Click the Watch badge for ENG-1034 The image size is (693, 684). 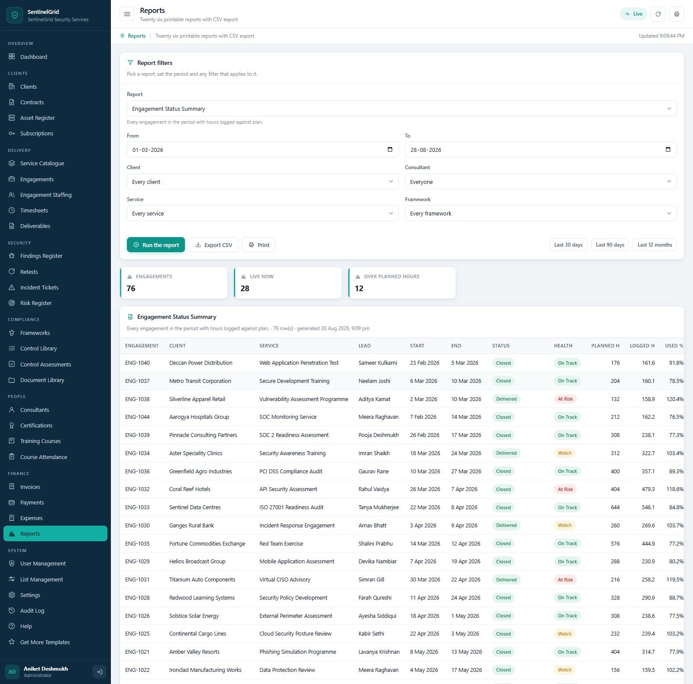click(x=564, y=453)
